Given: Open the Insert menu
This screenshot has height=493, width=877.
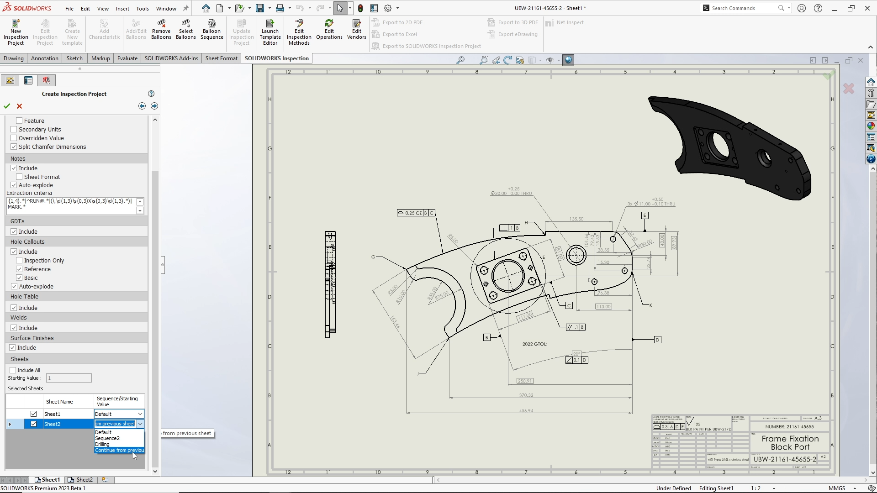Looking at the screenshot, I should point(122,8).
